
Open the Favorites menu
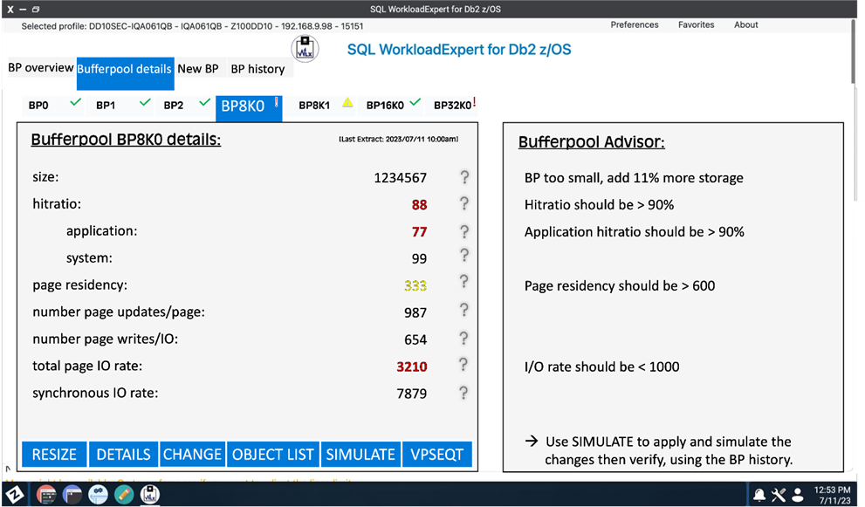coord(696,25)
